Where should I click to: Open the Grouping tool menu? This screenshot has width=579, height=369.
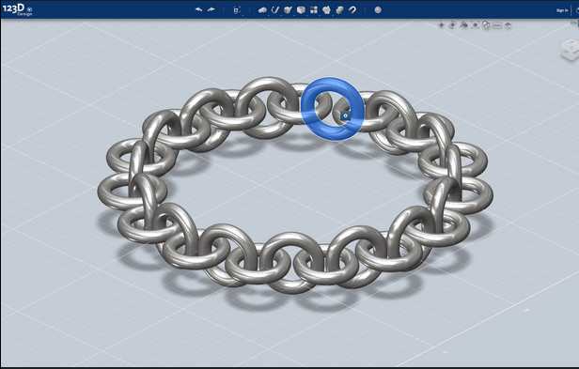pos(326,10)
